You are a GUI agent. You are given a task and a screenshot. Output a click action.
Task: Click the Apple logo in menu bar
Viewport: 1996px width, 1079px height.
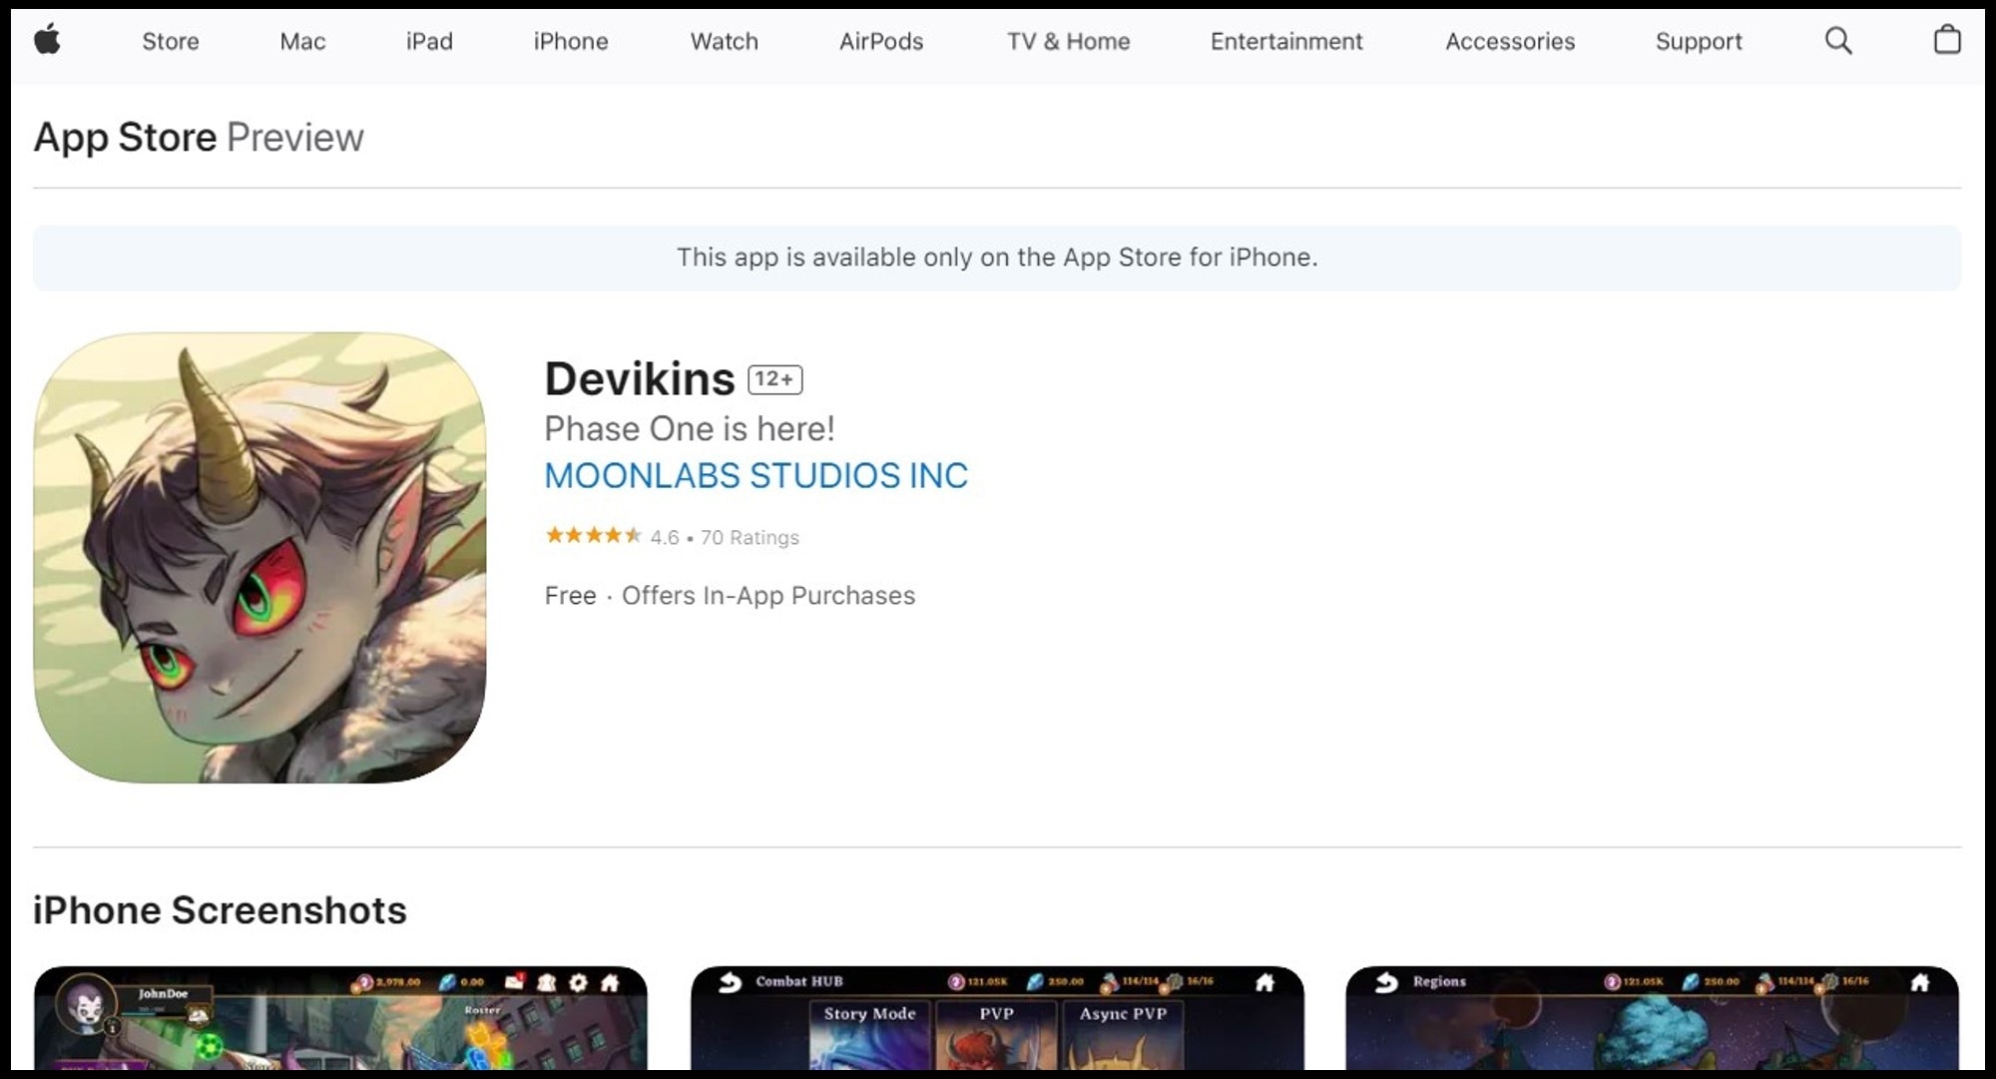pyautogui.click(x=47, y=40)
